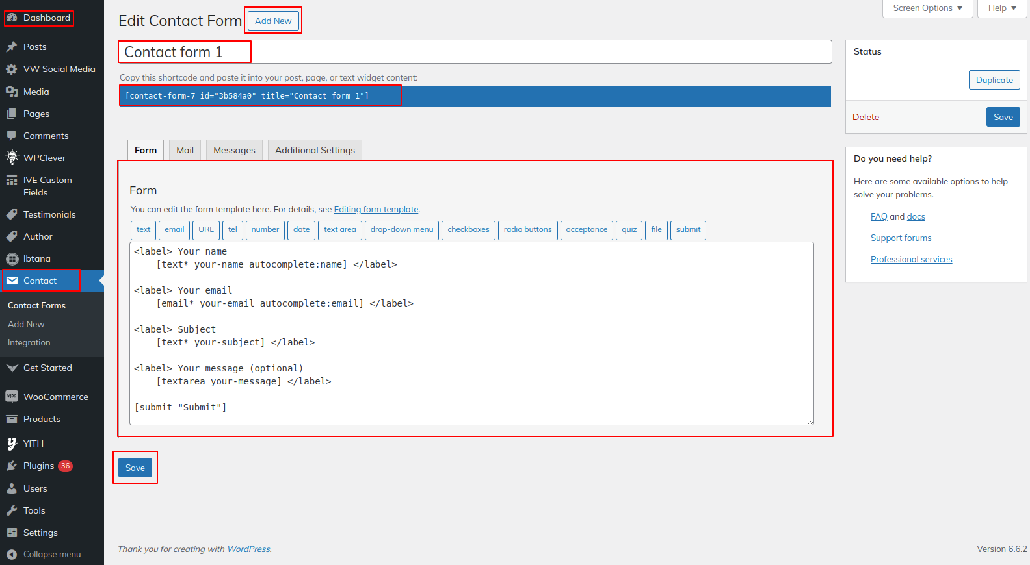Open the Editing form template link
Screen dimensions: 1030x565
(376, 210)
